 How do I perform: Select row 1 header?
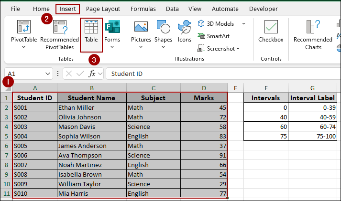(6, 98)
